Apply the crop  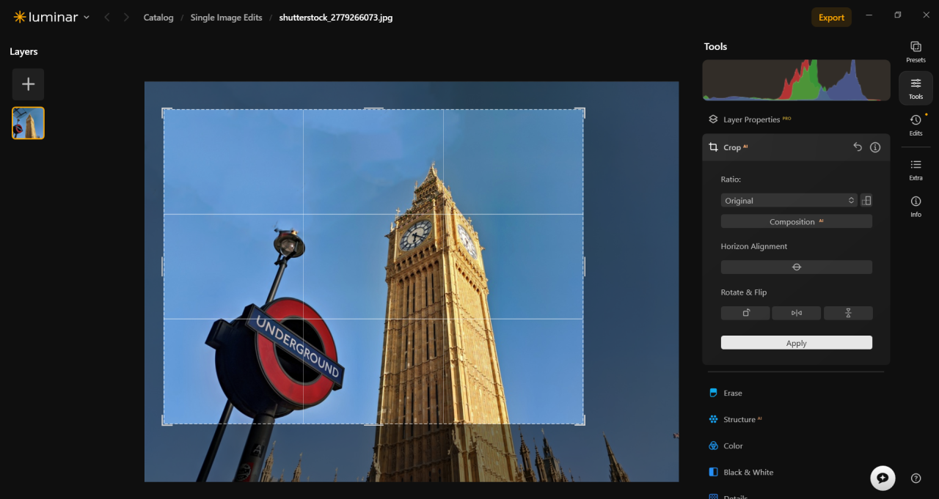point(796,343)
